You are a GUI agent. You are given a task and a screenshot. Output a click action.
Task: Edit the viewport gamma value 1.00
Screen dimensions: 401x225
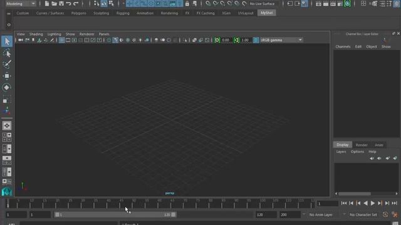(x=245, y=40)
